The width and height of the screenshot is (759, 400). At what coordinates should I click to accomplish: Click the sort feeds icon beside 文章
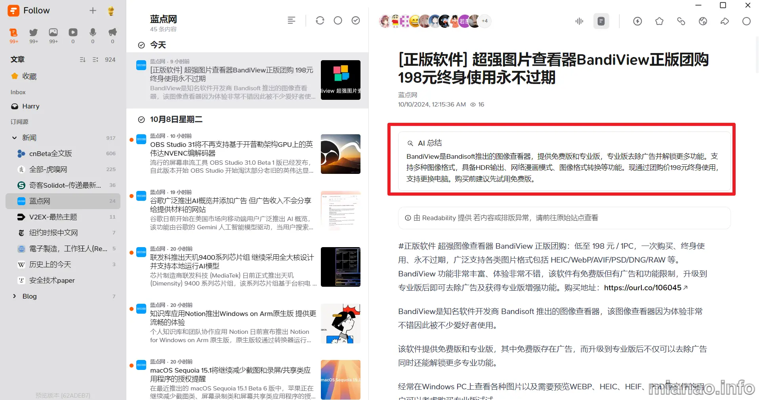click(82, 59)
